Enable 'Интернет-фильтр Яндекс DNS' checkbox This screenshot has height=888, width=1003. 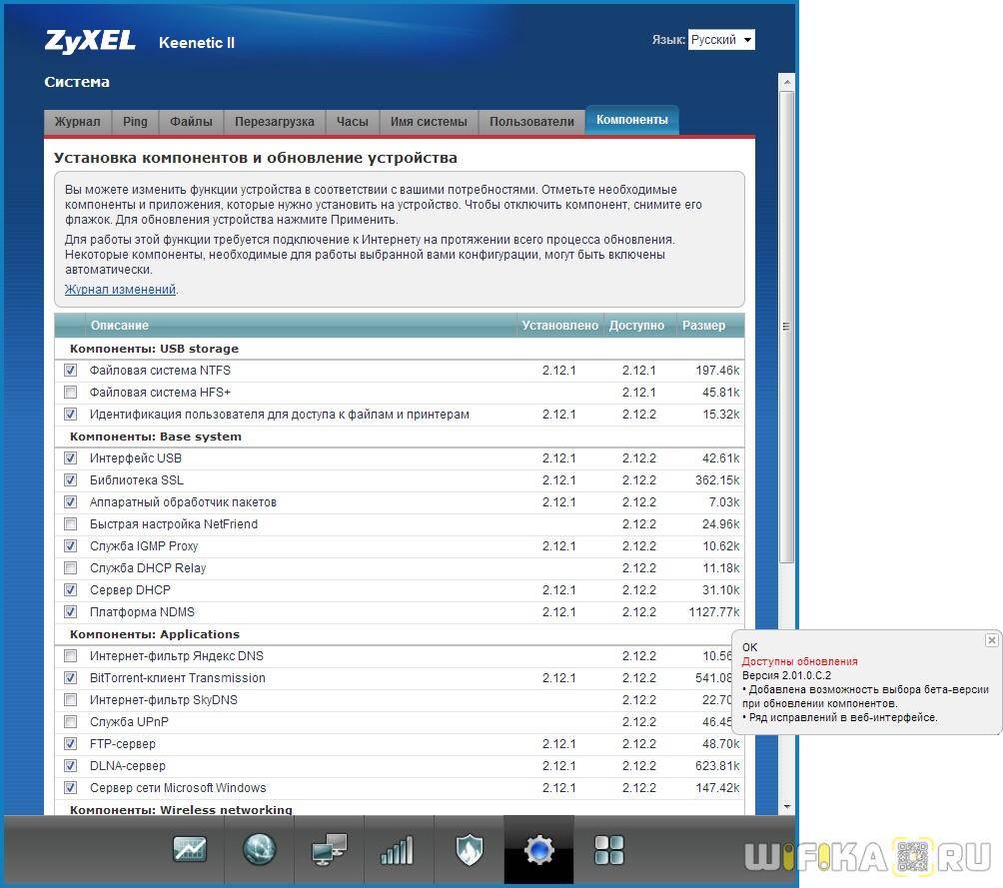pyautogui.click(x=70, y=656)
